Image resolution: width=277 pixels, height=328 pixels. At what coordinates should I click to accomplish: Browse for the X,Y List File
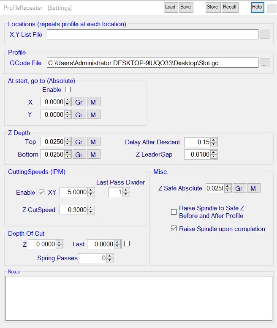pos(264,35)
